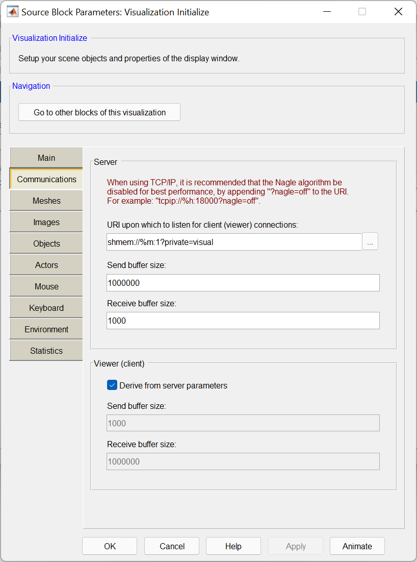Click the server URI input field

click(233, 242)
